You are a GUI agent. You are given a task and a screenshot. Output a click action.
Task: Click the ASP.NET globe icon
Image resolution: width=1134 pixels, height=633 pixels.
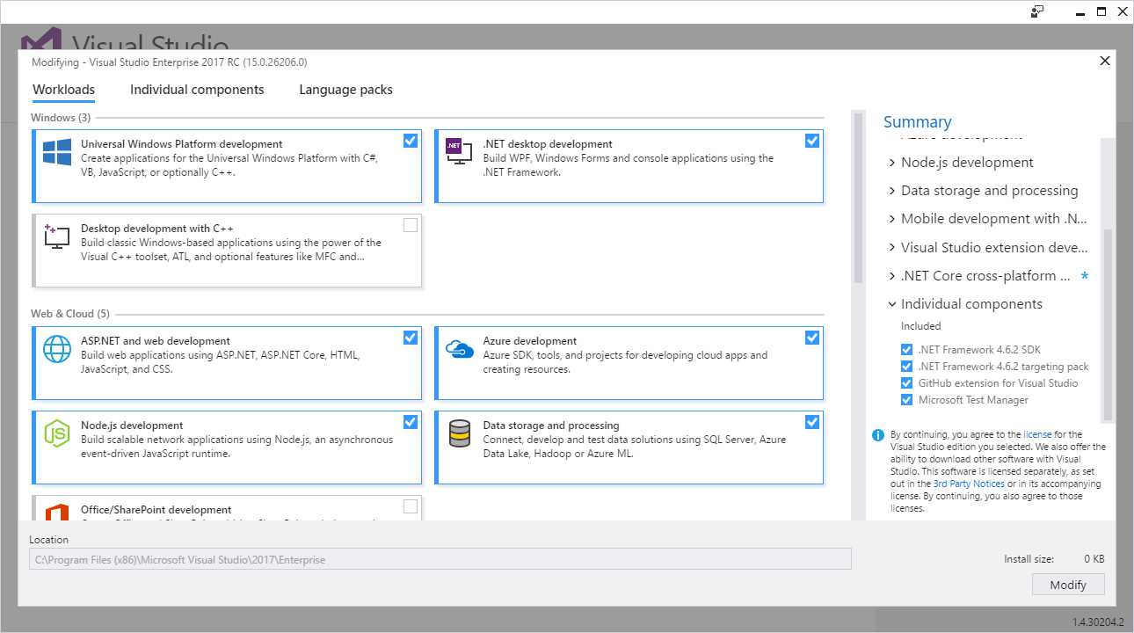click(x=56, y=348)
